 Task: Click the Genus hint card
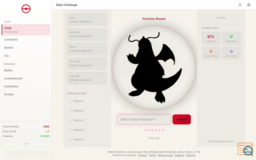click(x=87, y=49)
